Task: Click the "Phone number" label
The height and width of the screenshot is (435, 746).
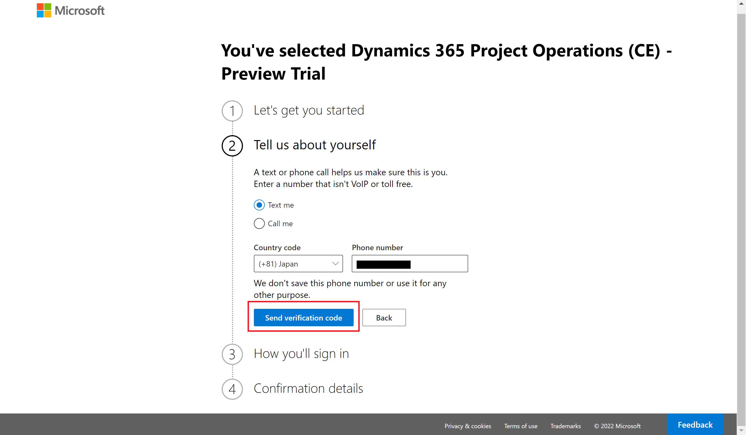Action: (x=377, y=247)
